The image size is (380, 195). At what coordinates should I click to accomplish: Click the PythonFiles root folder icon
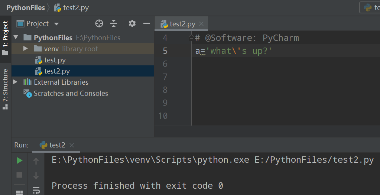coord(27,38)
